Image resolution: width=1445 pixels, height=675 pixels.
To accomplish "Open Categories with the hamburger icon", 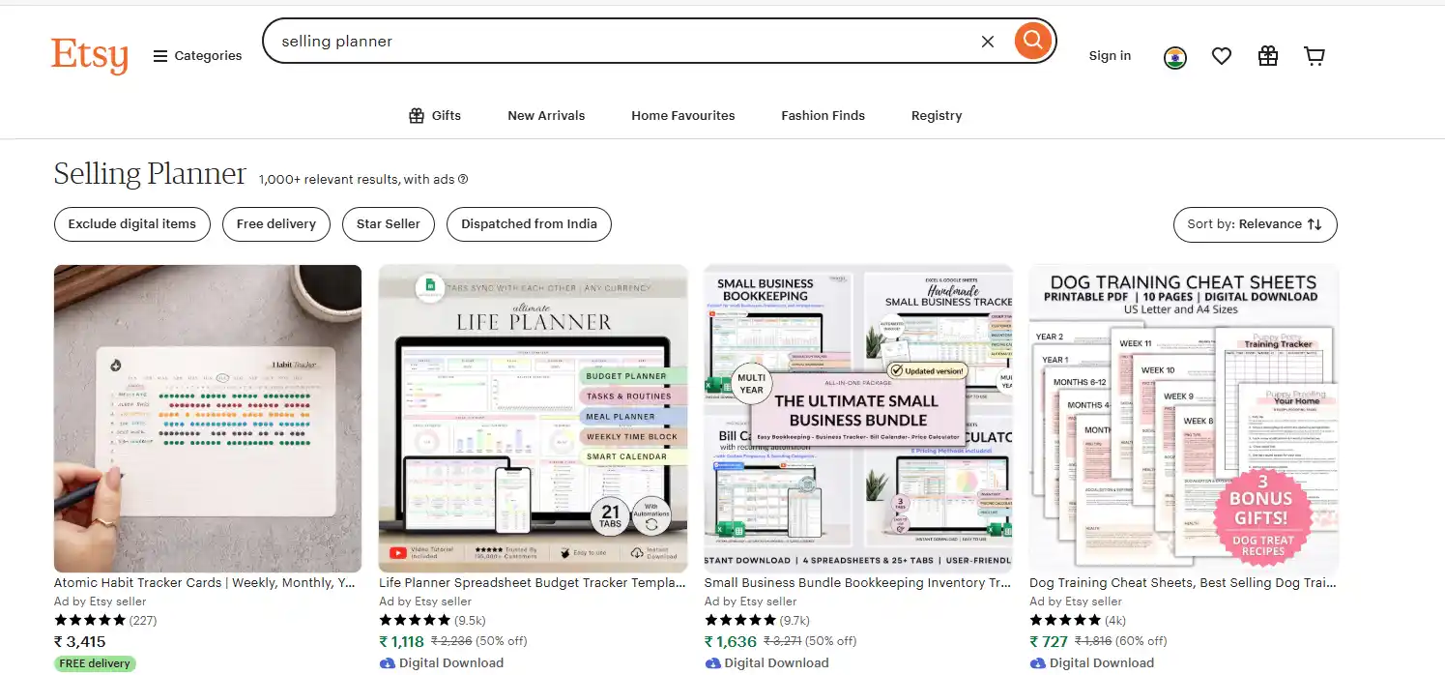I will click(x=160, y=55).
